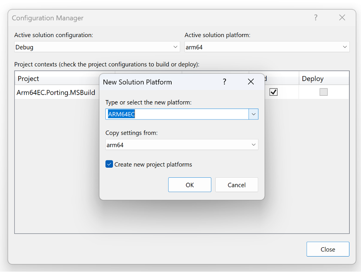This screenshot has width=361, height=272.
Task: Click the Create new project platforms label
Action: [153, 165]
